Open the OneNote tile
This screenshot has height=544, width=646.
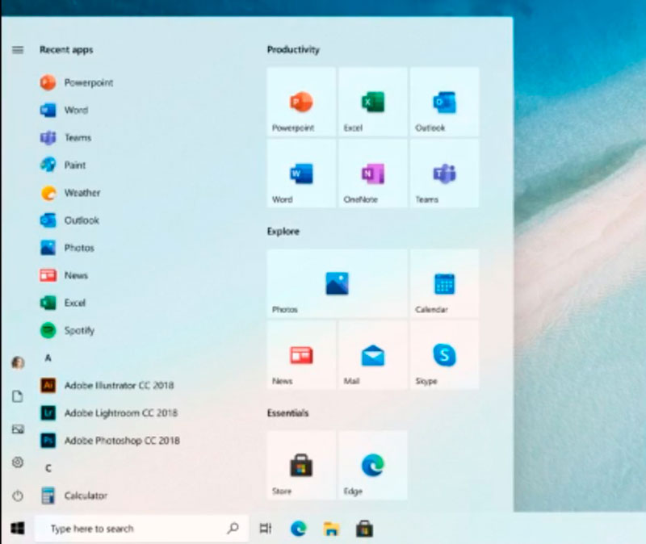pos(373,174)
